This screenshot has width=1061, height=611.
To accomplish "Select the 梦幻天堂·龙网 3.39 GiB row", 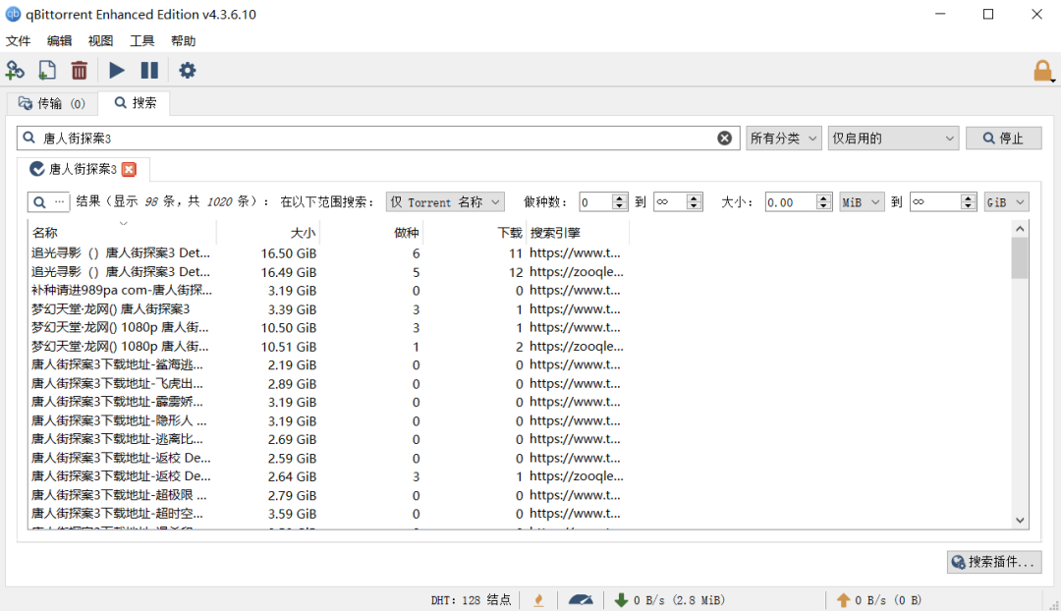I will pyautogui.click(x=328, y=309).
